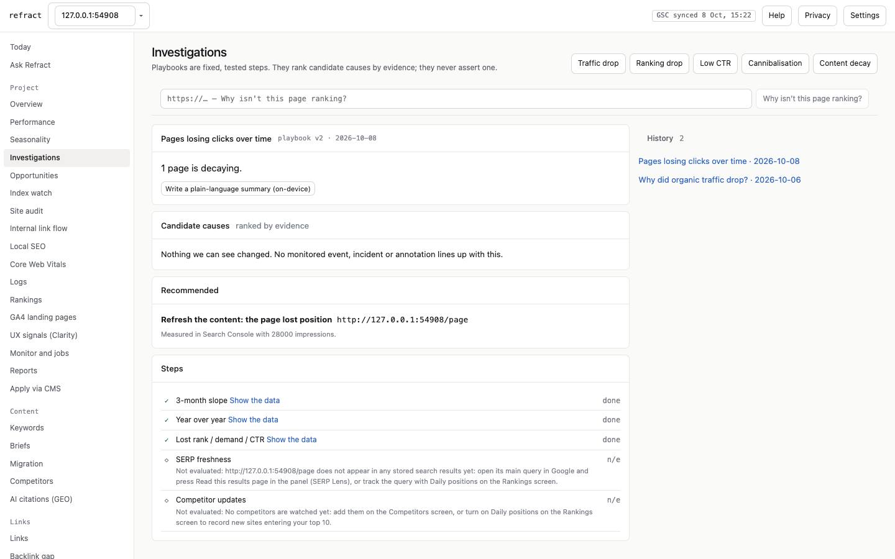Run the Low CTR playbook
The image size is (895, 559).
point(715,63)
